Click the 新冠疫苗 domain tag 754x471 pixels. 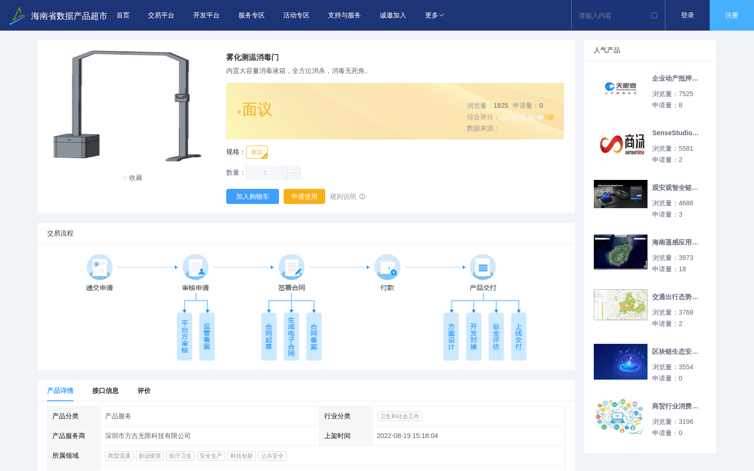point(150,456)
